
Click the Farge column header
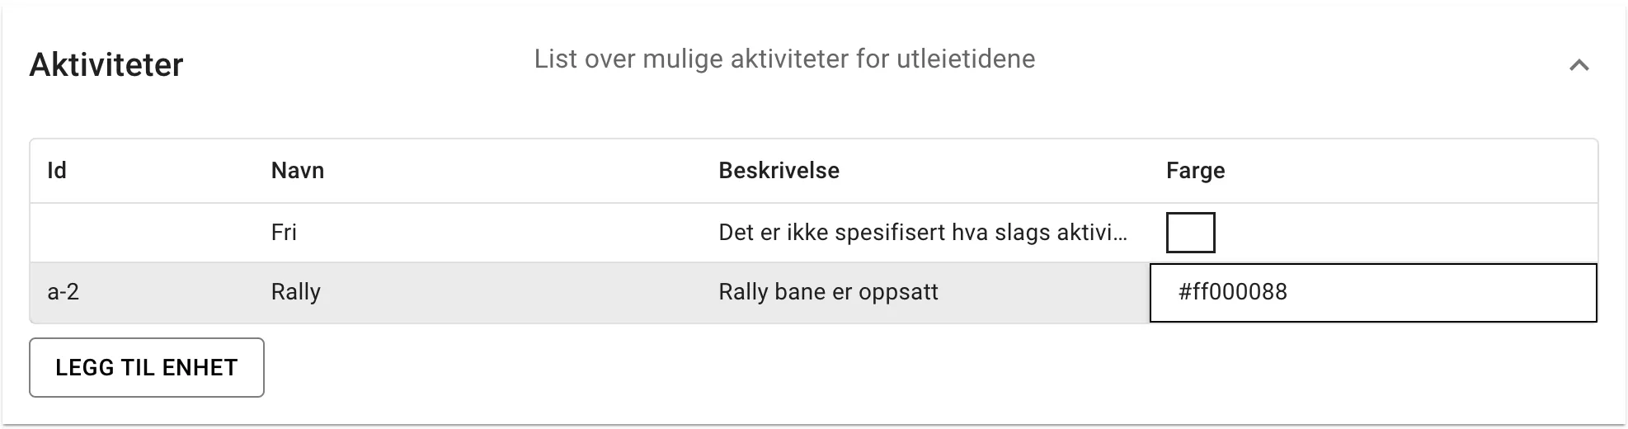[x=1195, y=171]
